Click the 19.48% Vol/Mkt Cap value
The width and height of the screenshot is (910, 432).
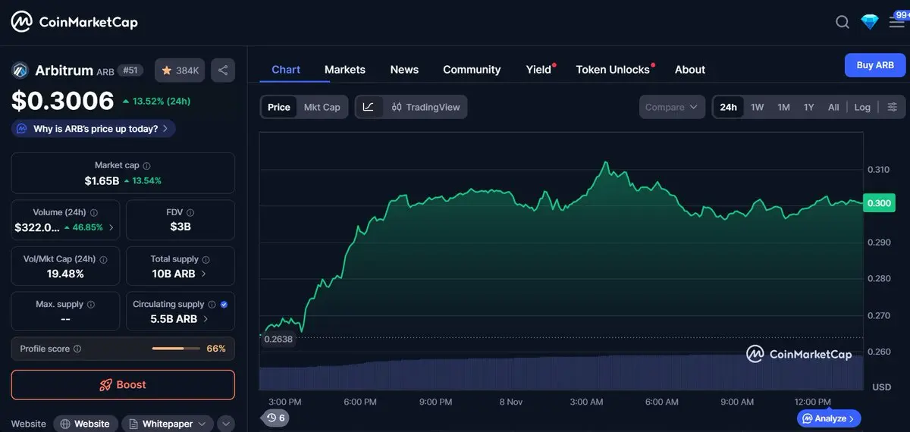[x=65, y=274]
